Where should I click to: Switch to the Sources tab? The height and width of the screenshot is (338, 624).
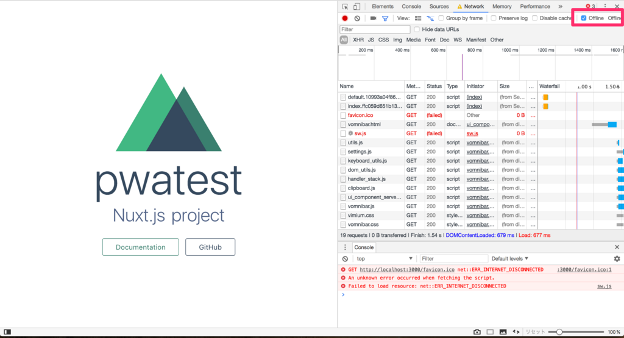pos(439,6)
